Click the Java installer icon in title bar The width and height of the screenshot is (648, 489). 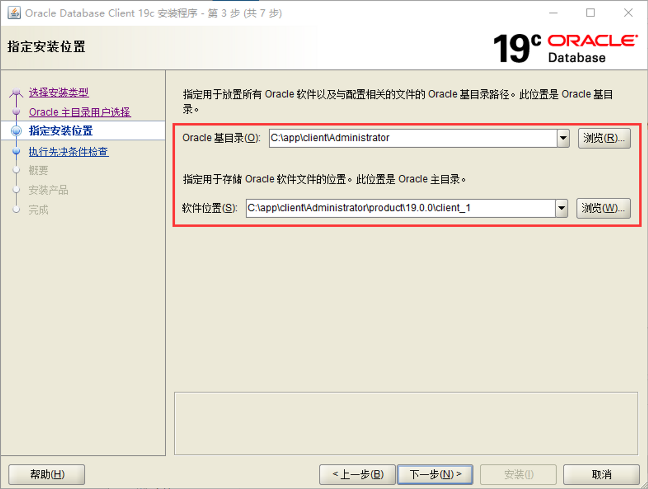[14, 13]
